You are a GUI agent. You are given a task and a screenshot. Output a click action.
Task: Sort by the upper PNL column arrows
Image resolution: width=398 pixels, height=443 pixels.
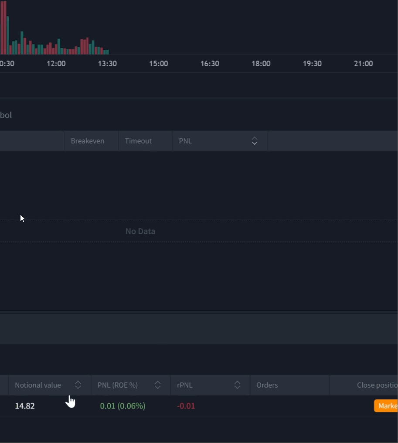click(x=254, y=141)
